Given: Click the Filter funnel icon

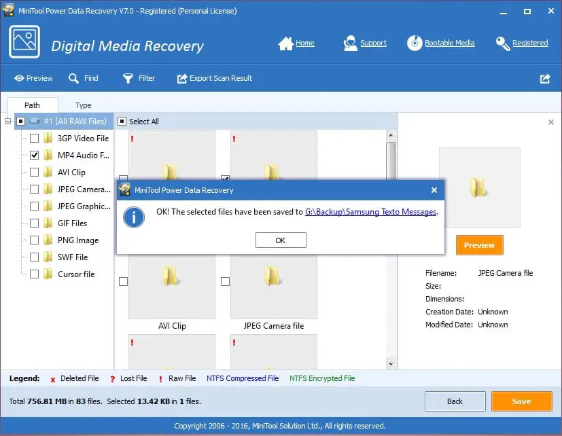Looking at the screenshot, I should point(128,79).
